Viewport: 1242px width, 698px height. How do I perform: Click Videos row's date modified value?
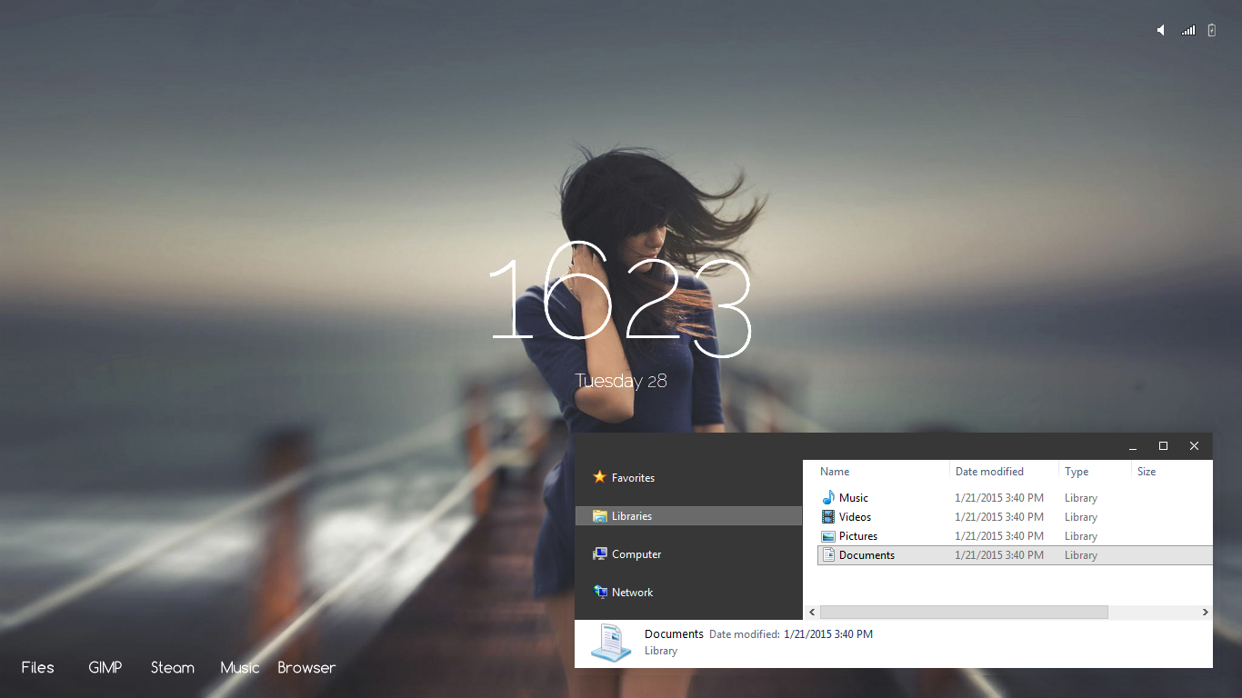pyautogui.click(x=999, y=517)
